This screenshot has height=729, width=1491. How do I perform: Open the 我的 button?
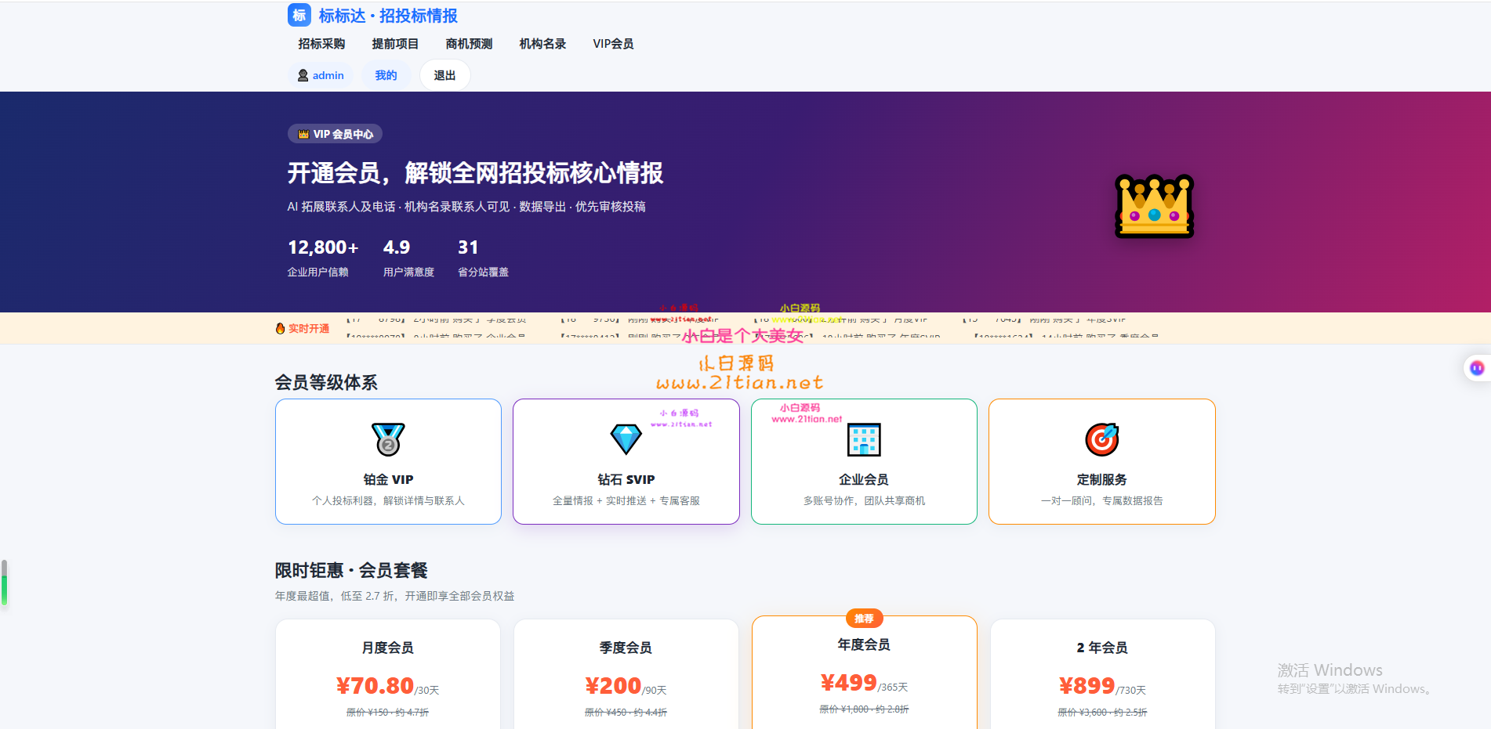click(386, 75)
